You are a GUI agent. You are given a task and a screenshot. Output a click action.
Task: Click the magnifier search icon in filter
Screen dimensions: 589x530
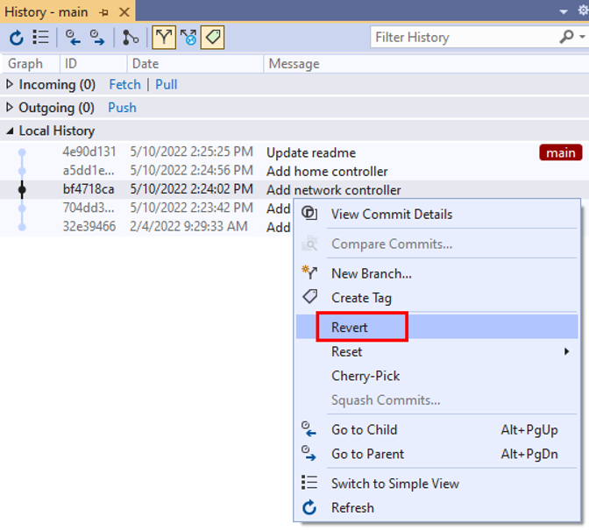click(x=566, y=37)
